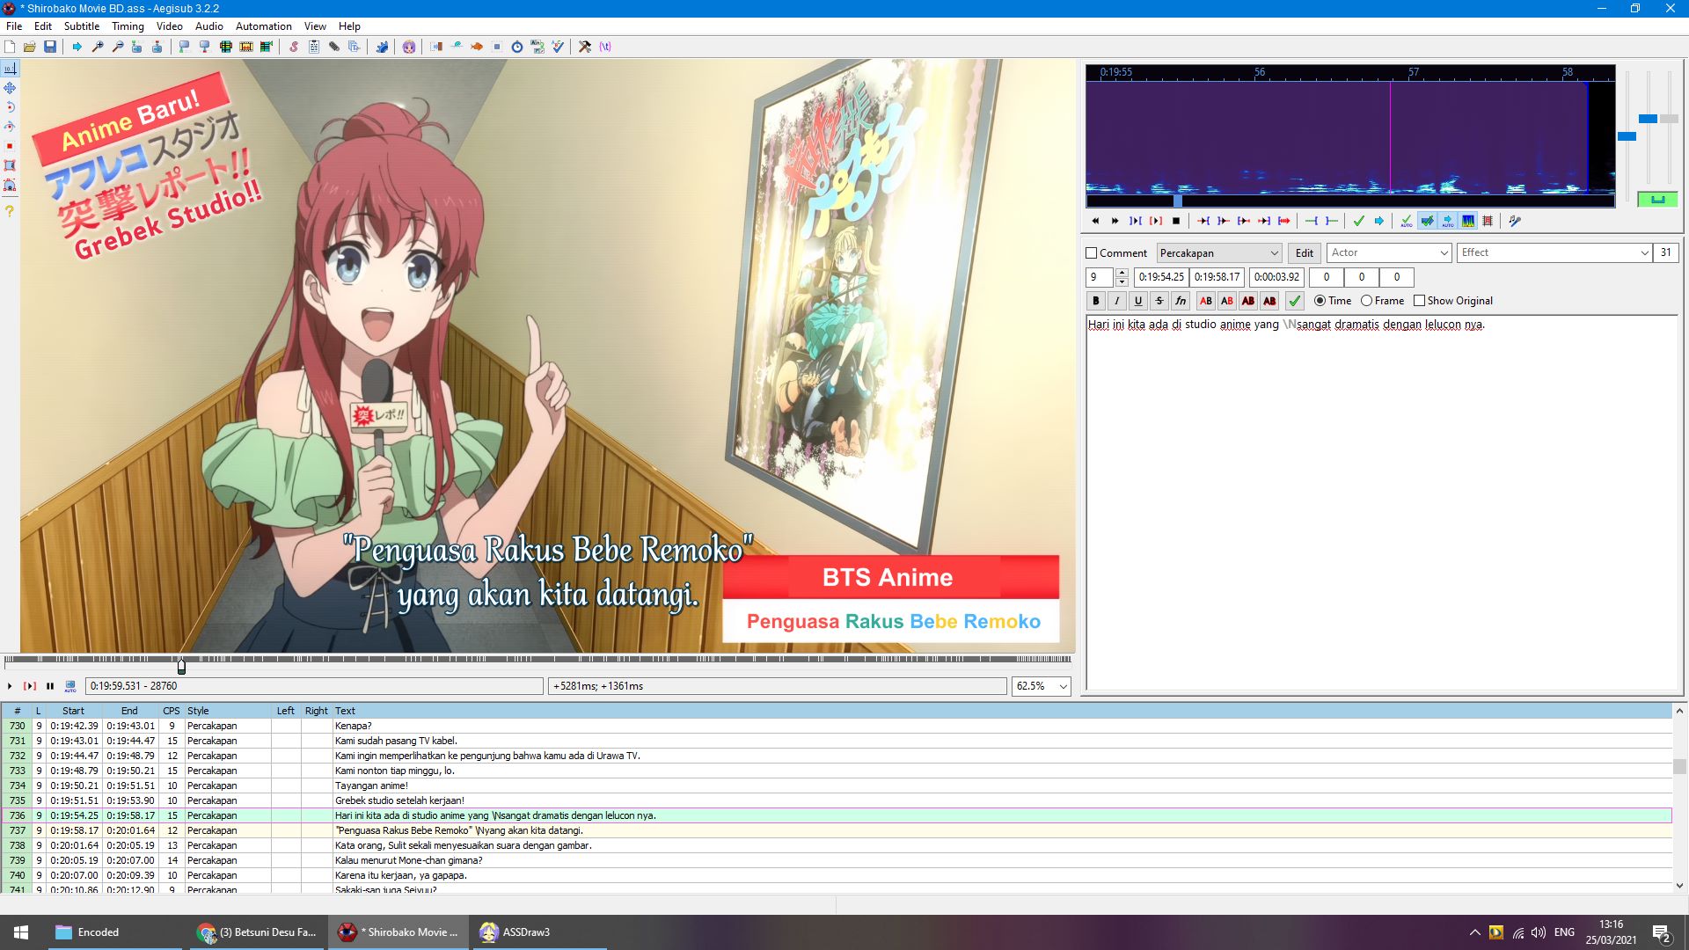Select the vector Clip tool
Image resolution: width=1689 pixels, height=950 pixels.
tap(10, 185)
